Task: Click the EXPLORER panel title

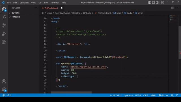Action: click(16, 8)
